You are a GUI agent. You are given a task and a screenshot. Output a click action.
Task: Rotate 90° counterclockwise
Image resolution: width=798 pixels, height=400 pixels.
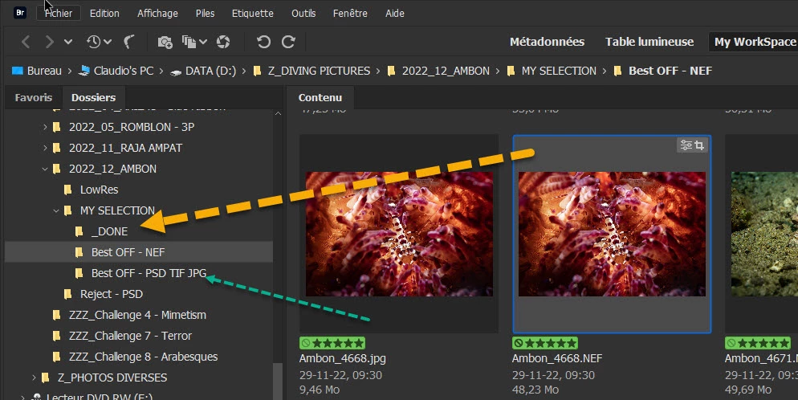[x=263, y=42]
